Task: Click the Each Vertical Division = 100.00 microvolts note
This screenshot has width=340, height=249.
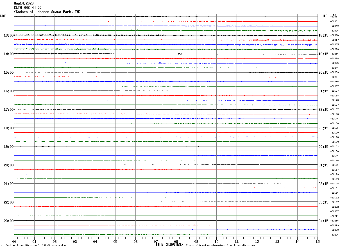Action: pyautogui.click(x=36, y=245)
